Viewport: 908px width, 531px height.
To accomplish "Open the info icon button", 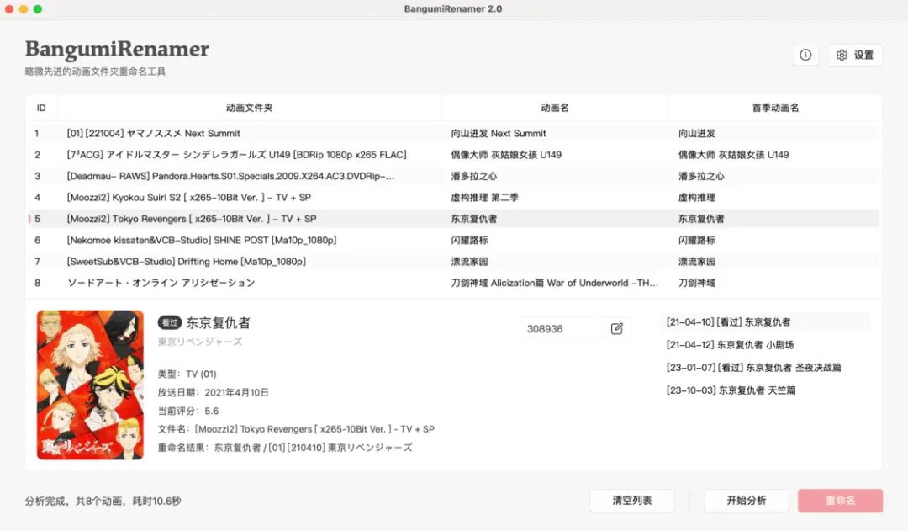I will click(x=805, y=55).
